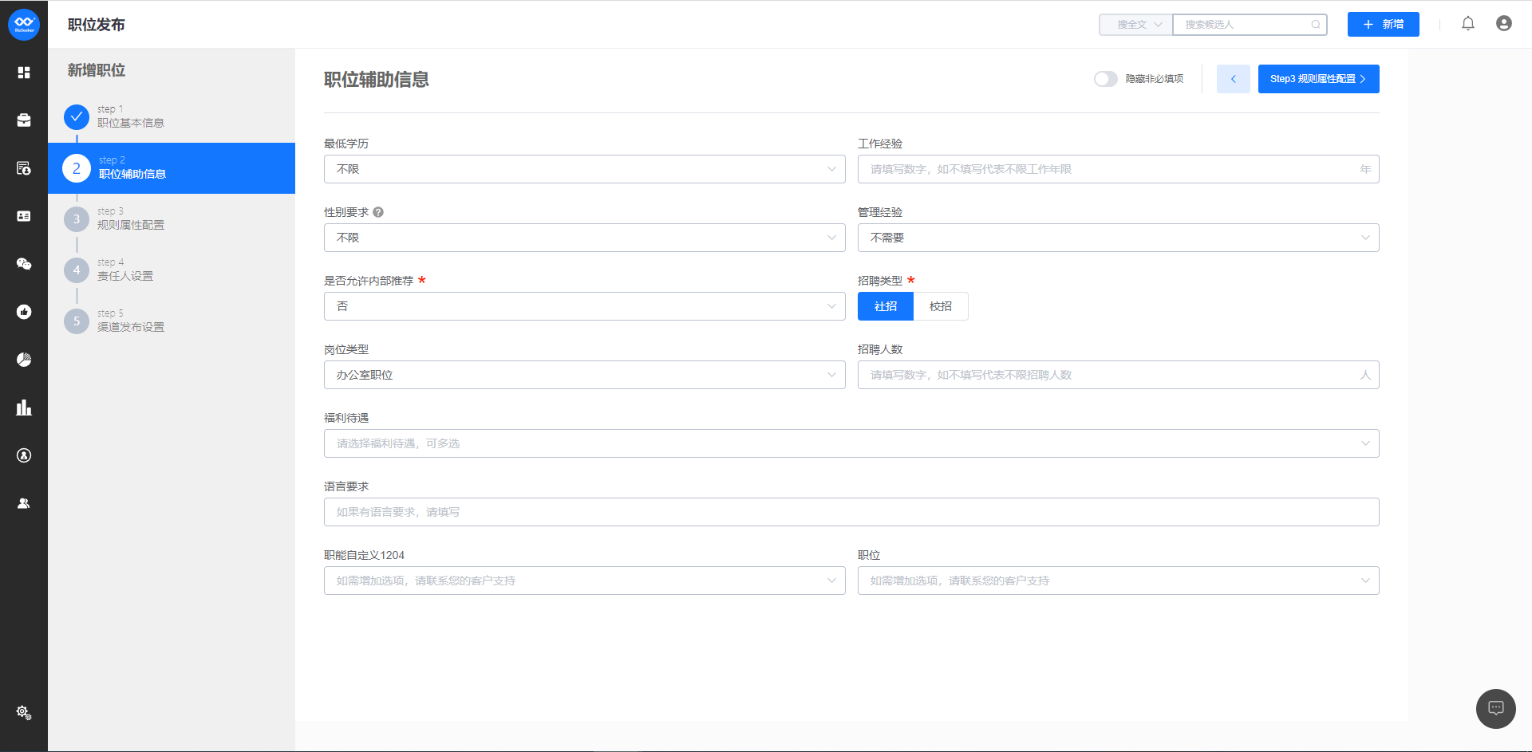This screenshot has width=1532, height=752.
Task: Open the dashboard grid icon in sidebar
Action: [24, 73]
